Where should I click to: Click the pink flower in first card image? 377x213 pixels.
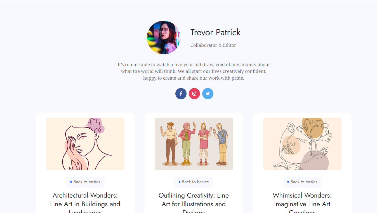96,125
